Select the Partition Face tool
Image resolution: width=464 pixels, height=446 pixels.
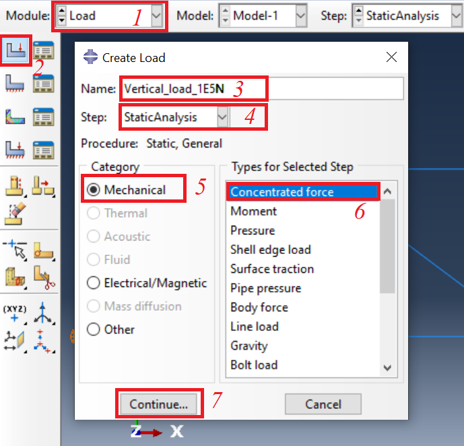[x=44, y=251]
